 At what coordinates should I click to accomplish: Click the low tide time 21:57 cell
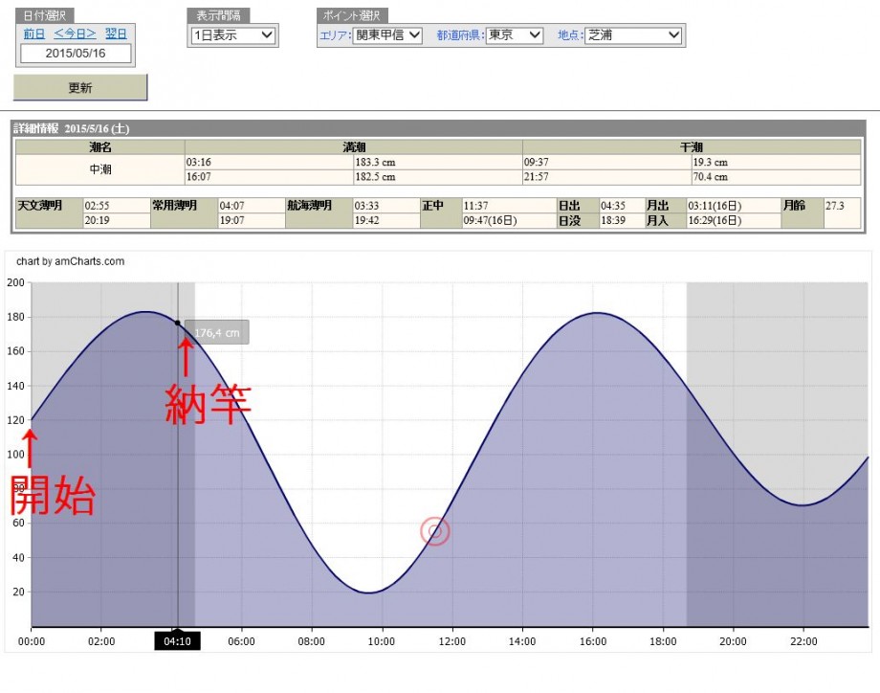(x=607, y=177)
